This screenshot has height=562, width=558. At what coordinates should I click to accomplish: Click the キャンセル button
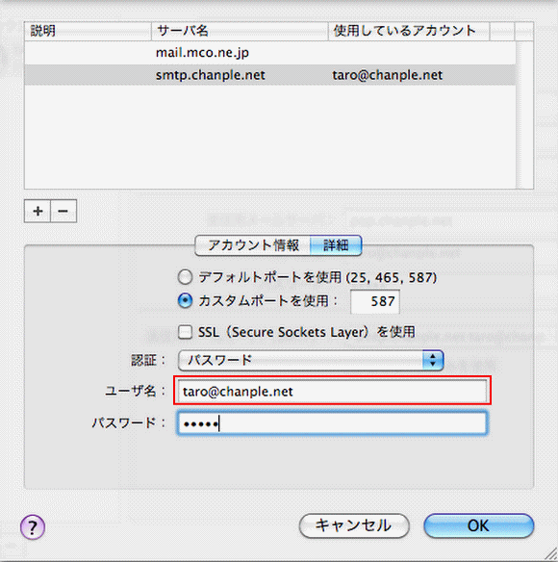(x=354, y=525)
